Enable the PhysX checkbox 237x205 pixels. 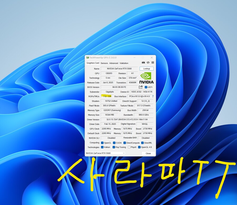pos(129,147)
